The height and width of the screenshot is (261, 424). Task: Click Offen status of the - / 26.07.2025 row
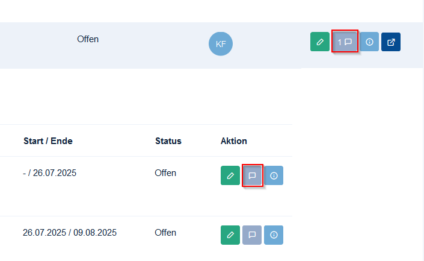click(x=165, y=173)
